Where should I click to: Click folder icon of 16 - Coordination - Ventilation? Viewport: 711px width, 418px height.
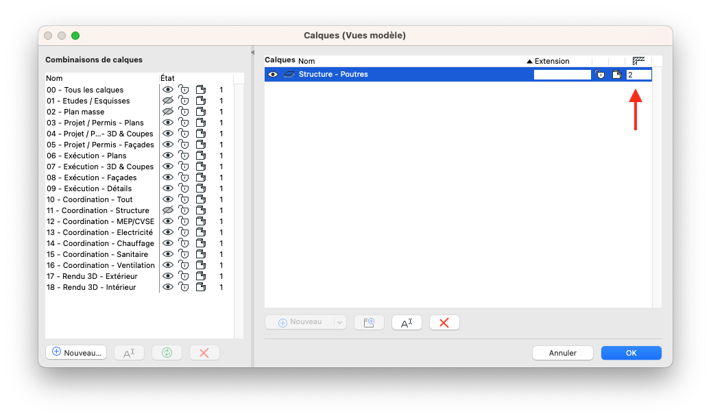pos(200,265)
